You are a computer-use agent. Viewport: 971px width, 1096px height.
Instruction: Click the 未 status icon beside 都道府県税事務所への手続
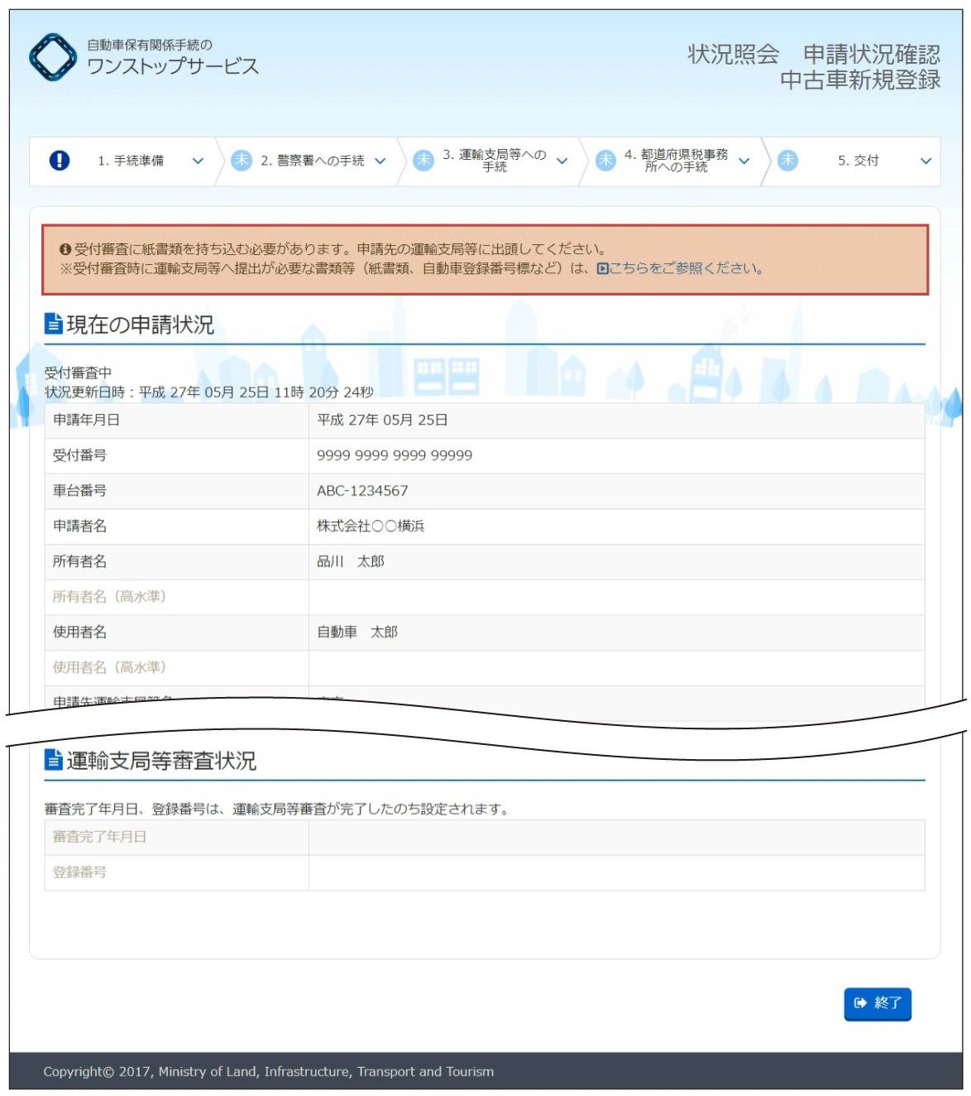click(x=605, y=161)
